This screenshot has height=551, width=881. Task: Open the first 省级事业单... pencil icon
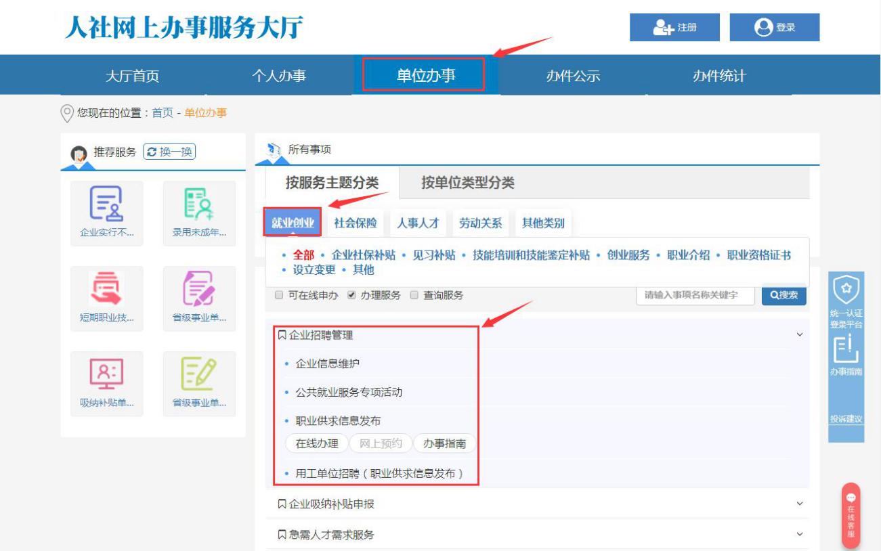199,288
